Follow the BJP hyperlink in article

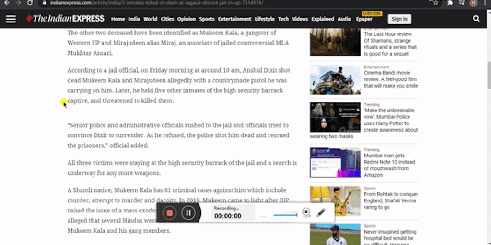tap(284, 200)
